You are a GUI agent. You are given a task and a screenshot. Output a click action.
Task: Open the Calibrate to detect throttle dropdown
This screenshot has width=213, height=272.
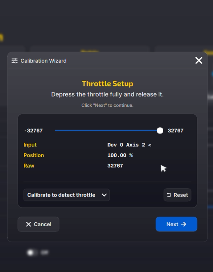tap(66, 195)
